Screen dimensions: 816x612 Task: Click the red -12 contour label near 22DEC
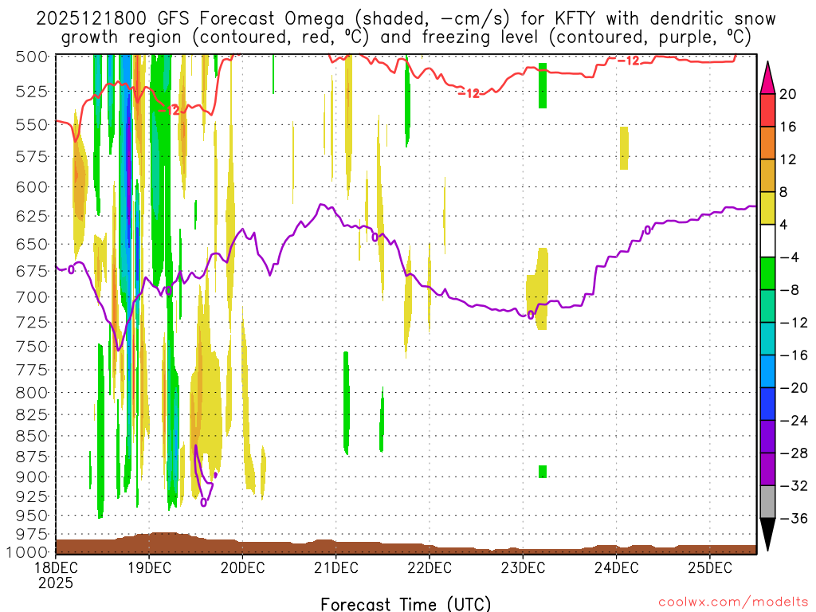[x=469, y=94]
